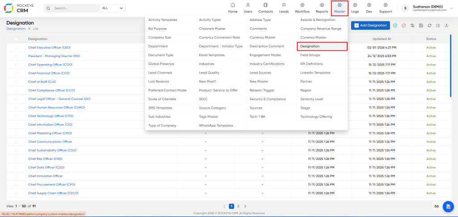Click the save floppy disk icon
458x217 pixels.
point(421,25)
